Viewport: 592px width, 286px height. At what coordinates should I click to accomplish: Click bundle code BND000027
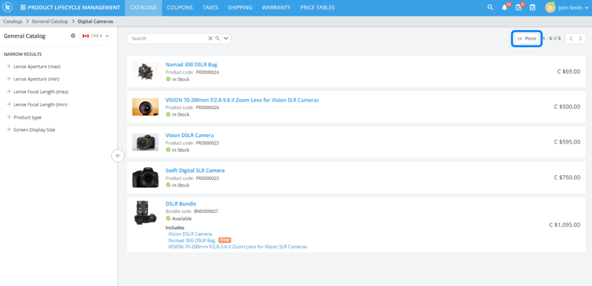[206, 212]
